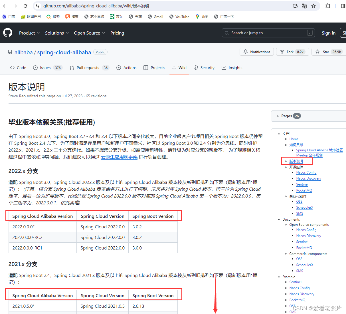Fork the spring-cloud-alibaba repository
The width and height of the screenshot is (346, 314).
pyautogui.click(x=292, y=52)
